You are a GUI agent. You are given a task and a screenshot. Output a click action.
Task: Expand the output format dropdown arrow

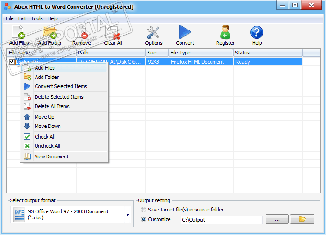click(127, 215)
